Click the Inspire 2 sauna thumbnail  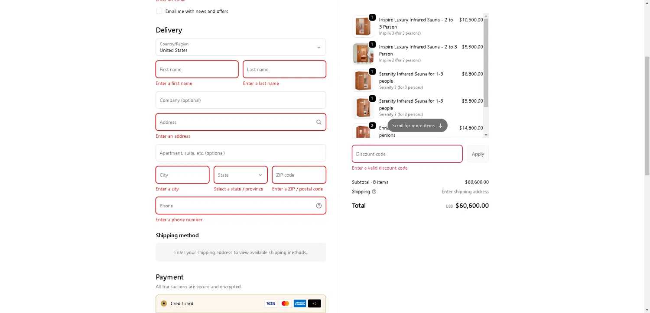[x=363, y=54]
